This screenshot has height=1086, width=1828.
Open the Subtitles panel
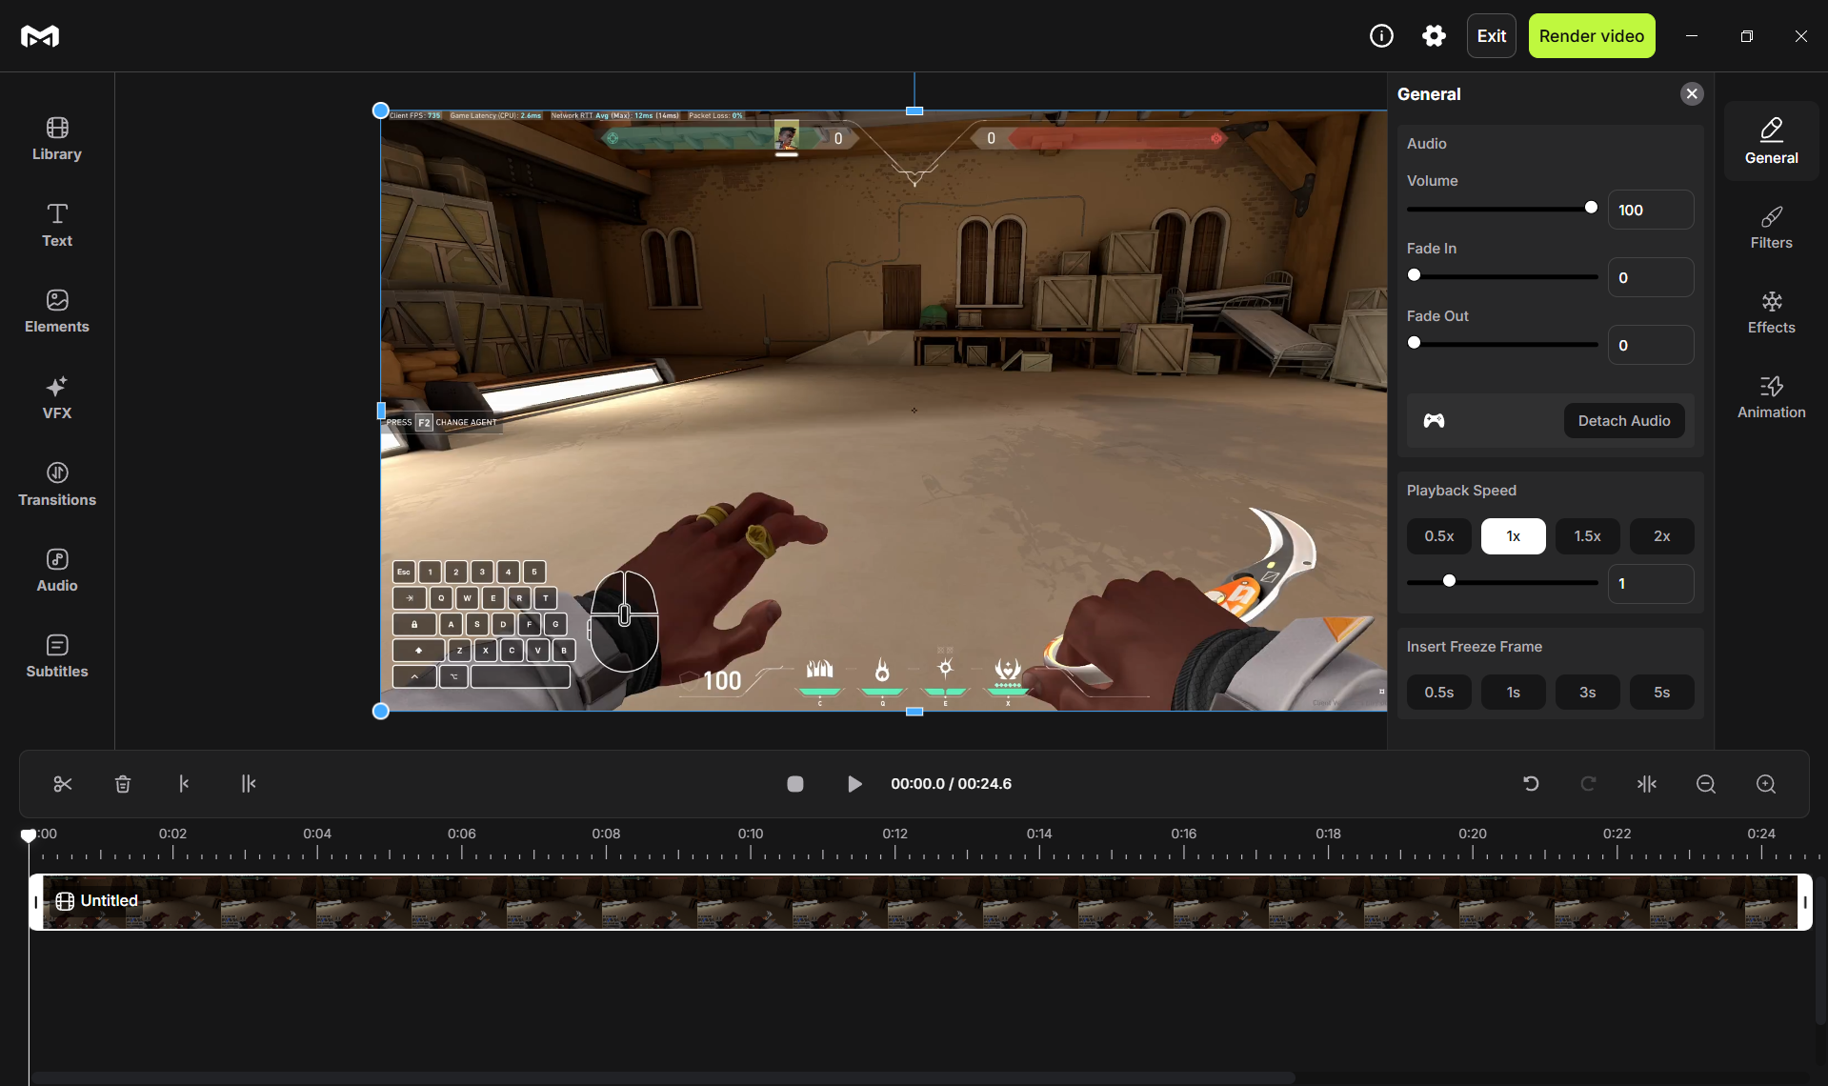[57, 656]
